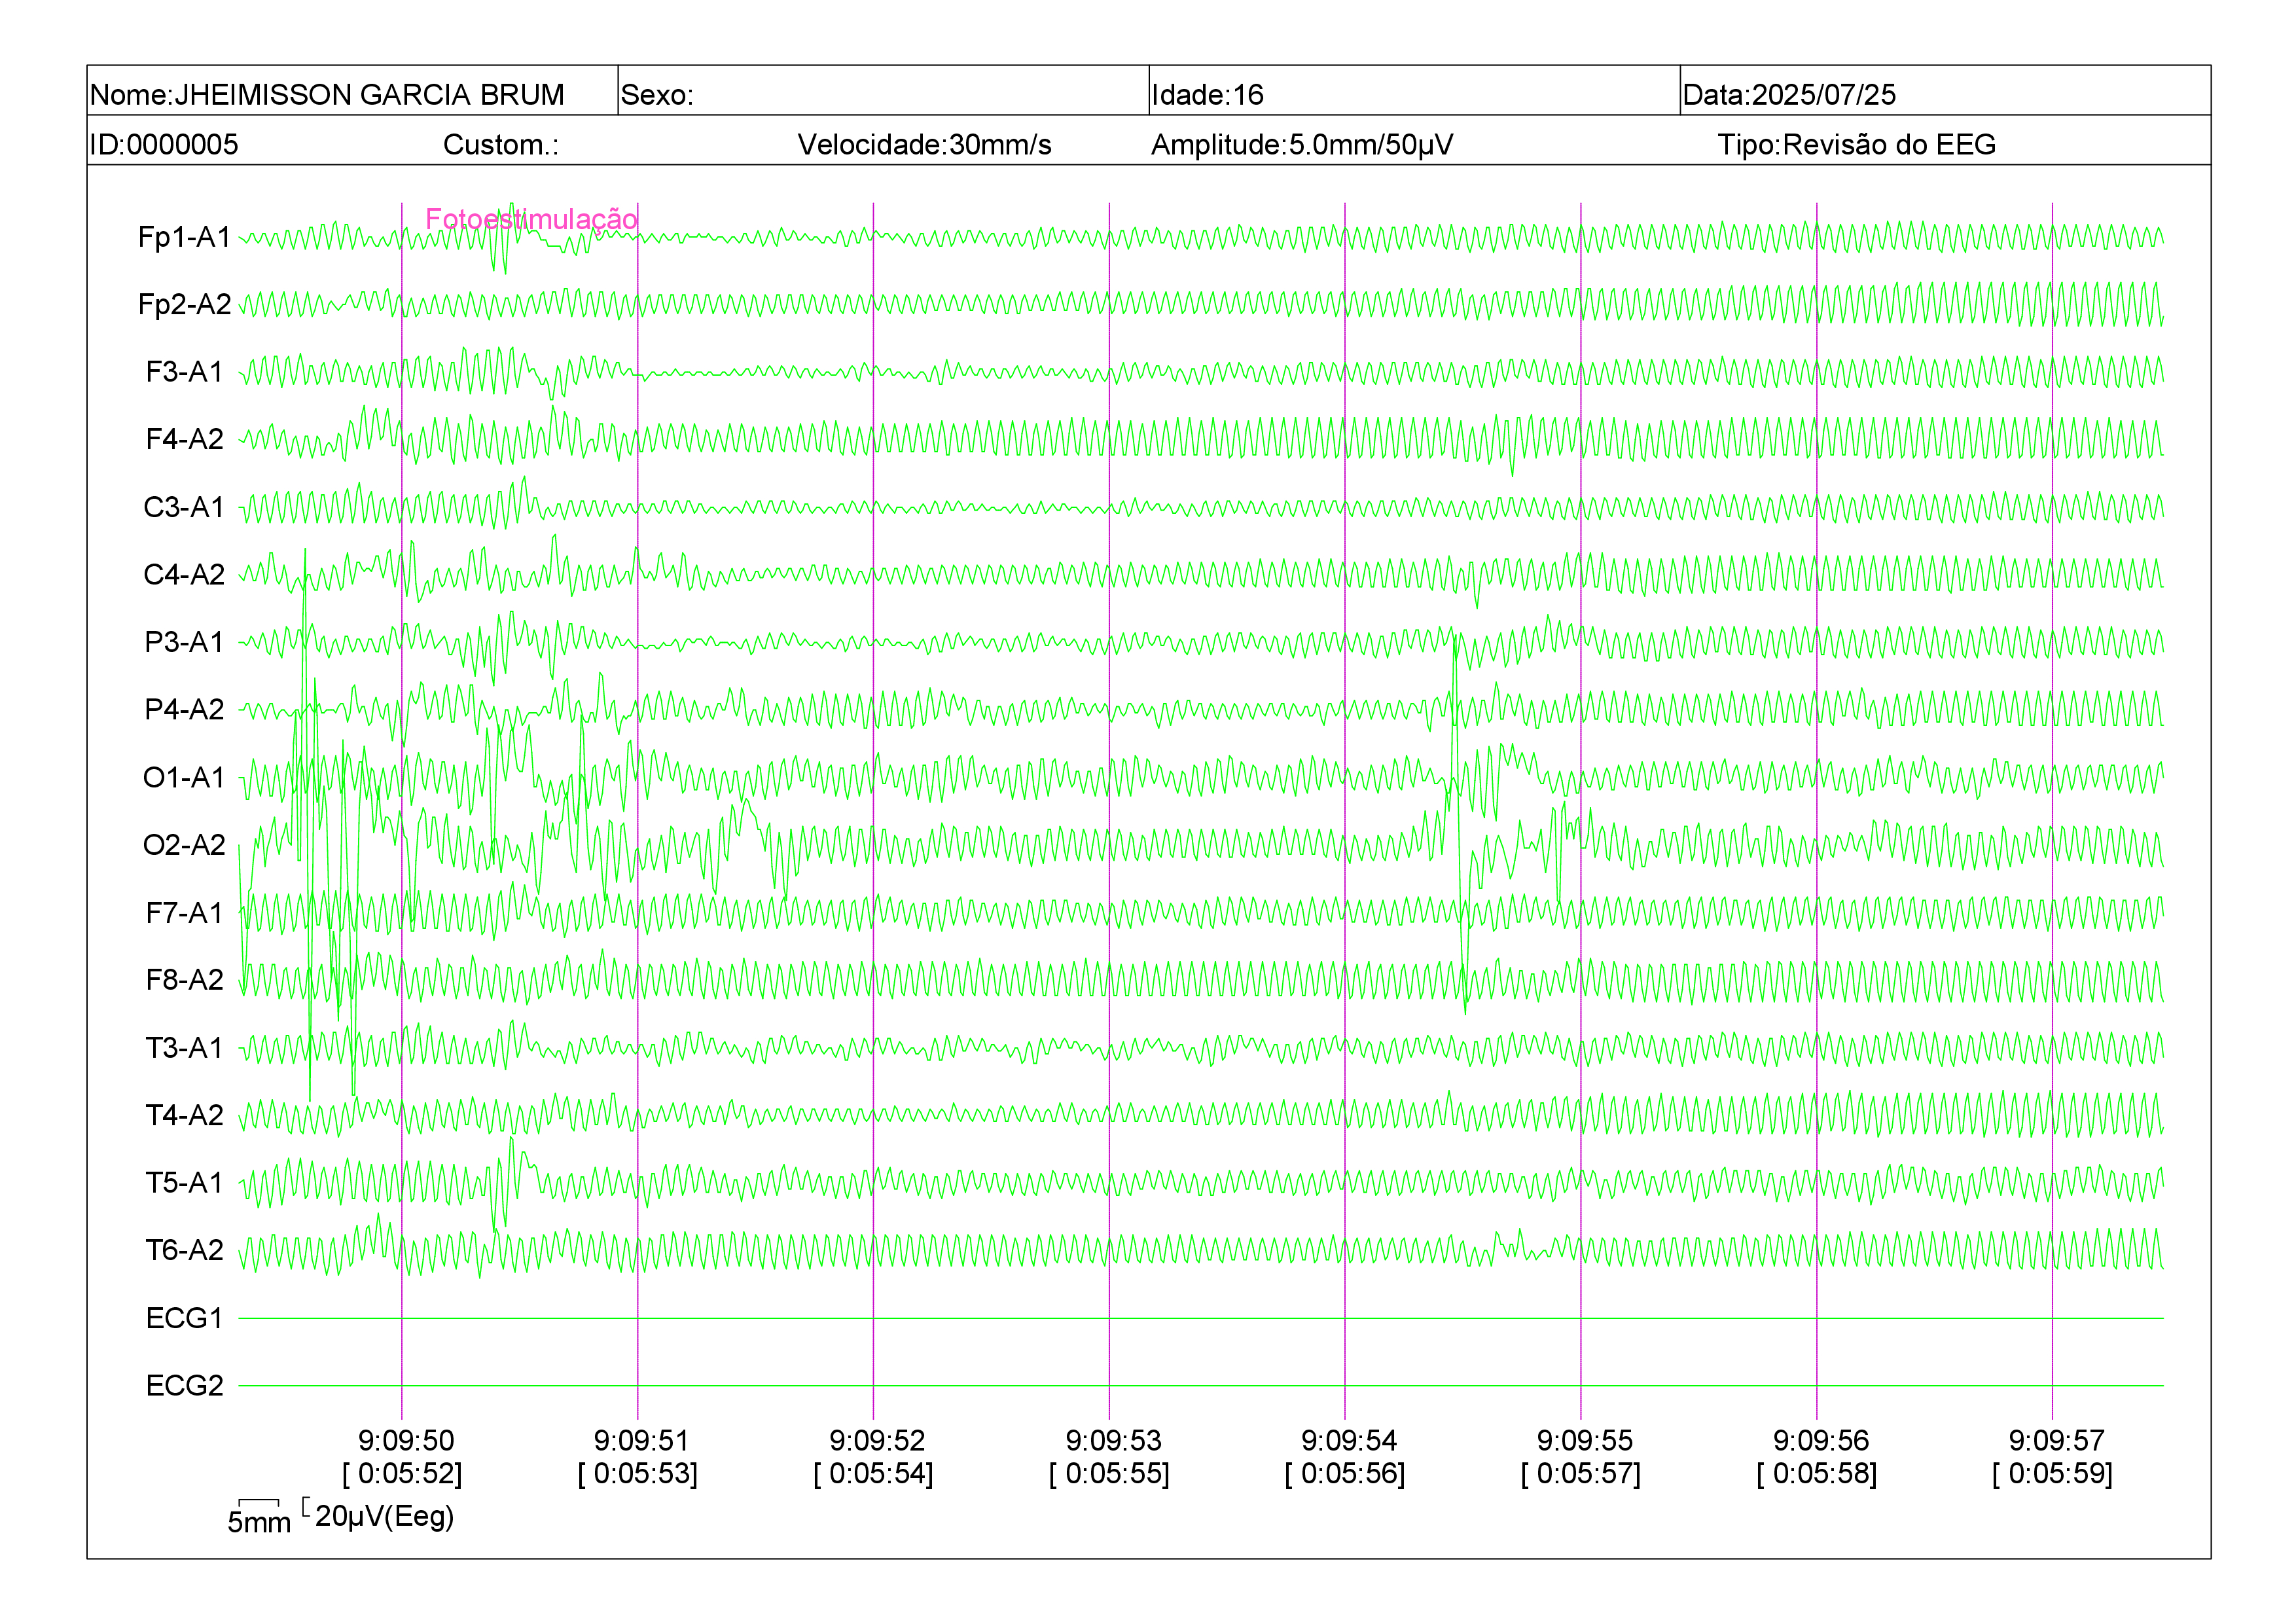Select the T3-A1 channel label

[x=184, y=1047]
